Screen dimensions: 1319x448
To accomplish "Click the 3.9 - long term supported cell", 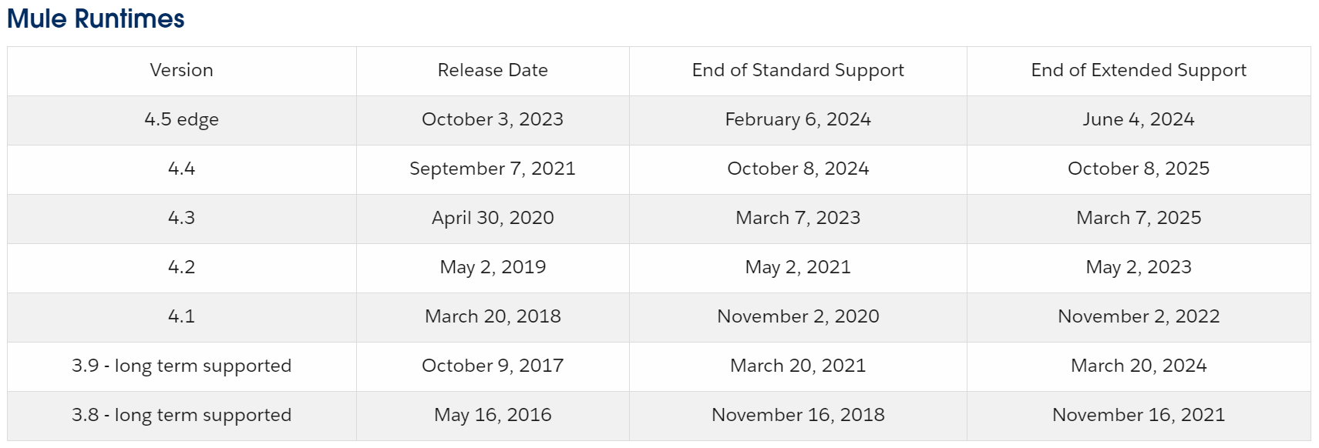I will point(182,366).
